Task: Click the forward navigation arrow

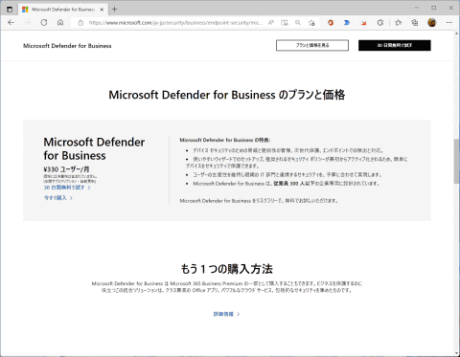Action: coord(28,23)
